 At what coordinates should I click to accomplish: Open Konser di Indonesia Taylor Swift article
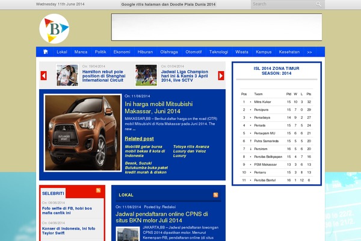click(69, 231)
